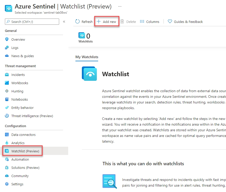
Task: Click the Refresh icon in toolbar
Action: pos(77,22)
